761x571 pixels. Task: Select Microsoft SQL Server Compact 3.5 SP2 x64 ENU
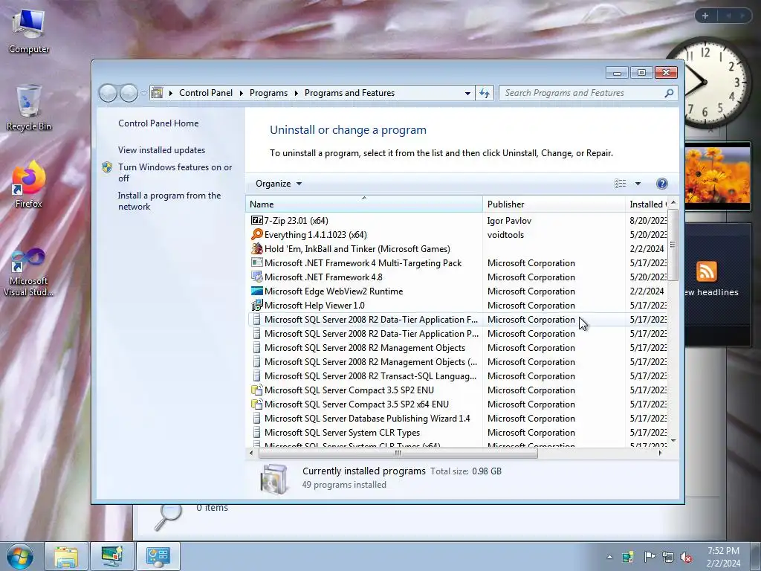[x=356, y=404]
